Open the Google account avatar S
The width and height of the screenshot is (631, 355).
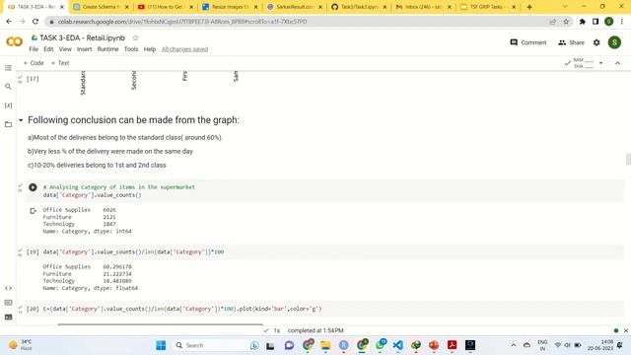614,42
